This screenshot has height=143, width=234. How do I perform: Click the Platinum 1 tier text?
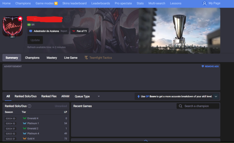[33, 123]
